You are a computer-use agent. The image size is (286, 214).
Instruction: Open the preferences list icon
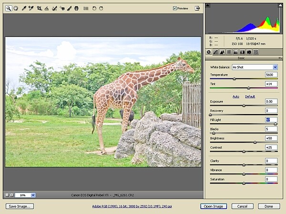86,8
